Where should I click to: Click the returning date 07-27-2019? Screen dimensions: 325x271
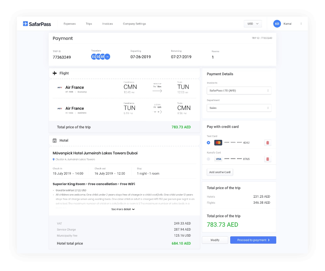(x=181, y=57)
